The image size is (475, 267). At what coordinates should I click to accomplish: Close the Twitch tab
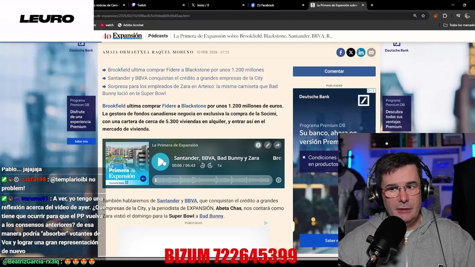184,5
